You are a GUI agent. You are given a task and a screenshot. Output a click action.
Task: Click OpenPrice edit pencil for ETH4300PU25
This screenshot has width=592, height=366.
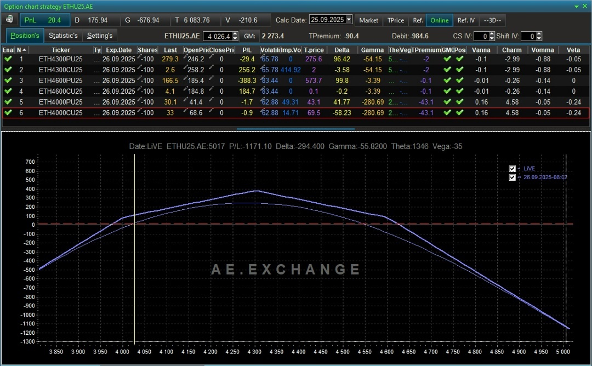tap(185, 57)
